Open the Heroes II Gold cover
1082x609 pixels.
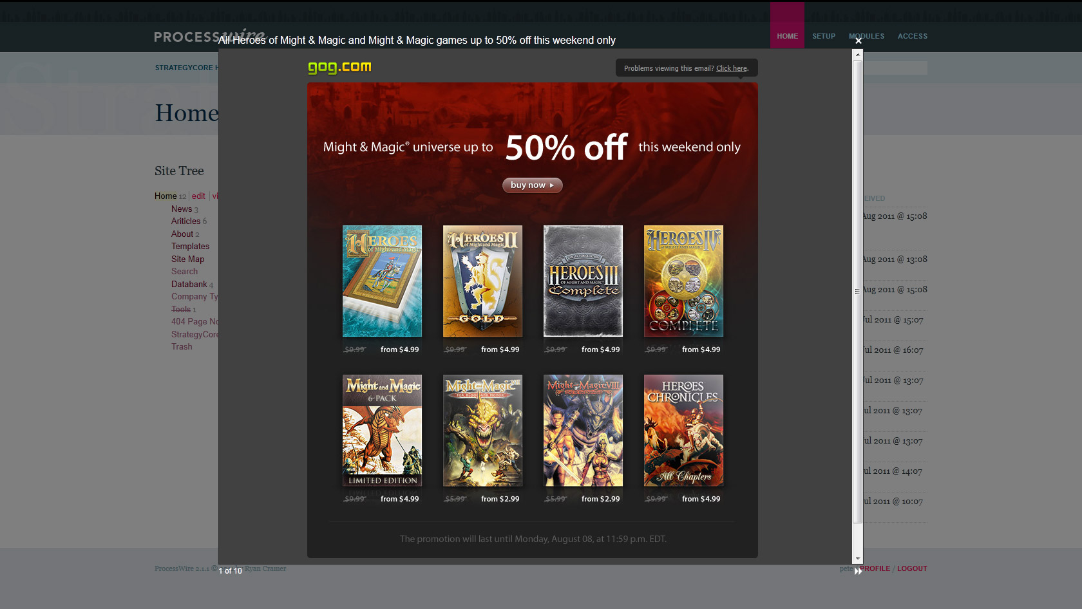[x=482, y=281]
